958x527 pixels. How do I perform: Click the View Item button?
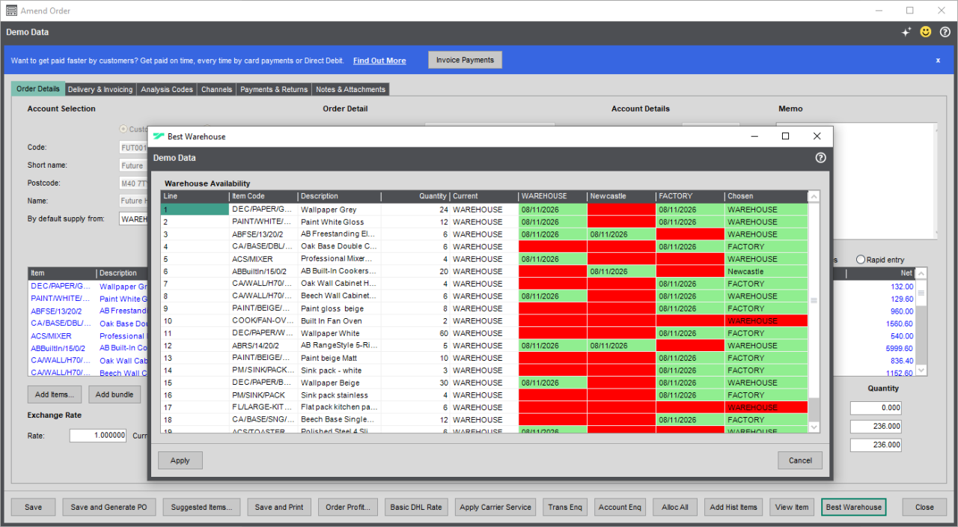point(792,507)
